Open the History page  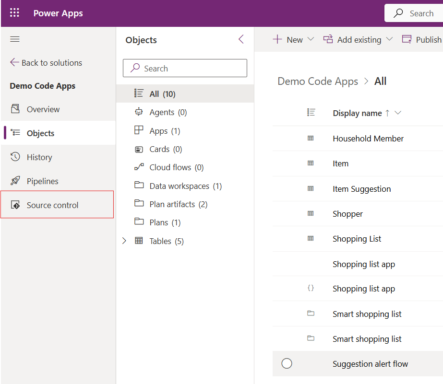click(x=58, y=157)
